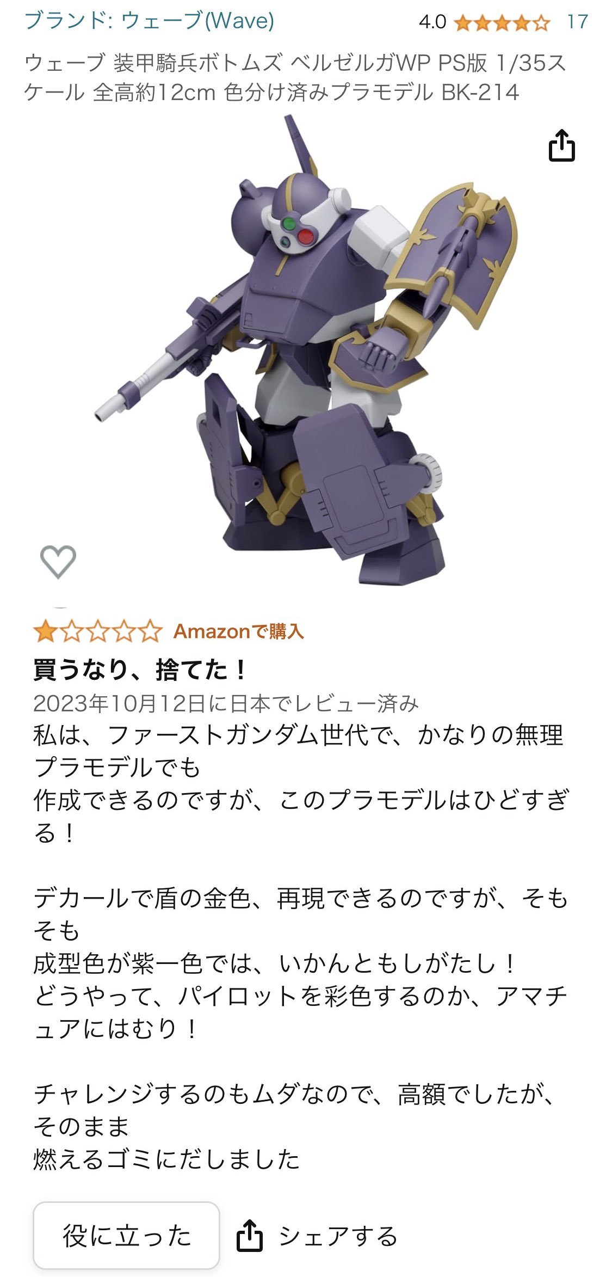Tap the final review line 燃えるゴミにだしました
This screenshot has width=612, height=1277.
click(x=166, y=1159)
